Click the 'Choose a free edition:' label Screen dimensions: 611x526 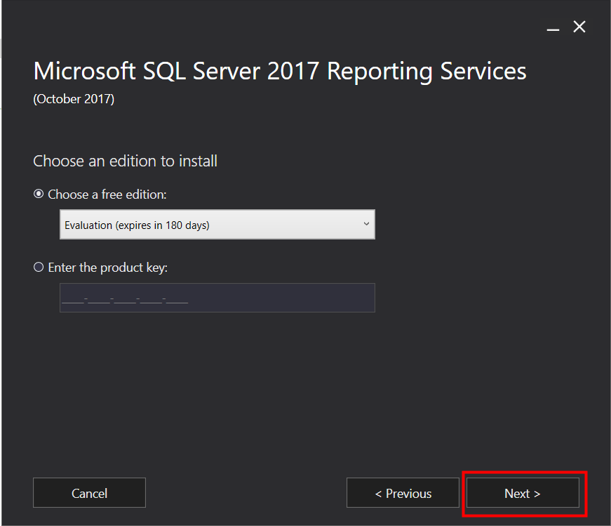point(107,195)
